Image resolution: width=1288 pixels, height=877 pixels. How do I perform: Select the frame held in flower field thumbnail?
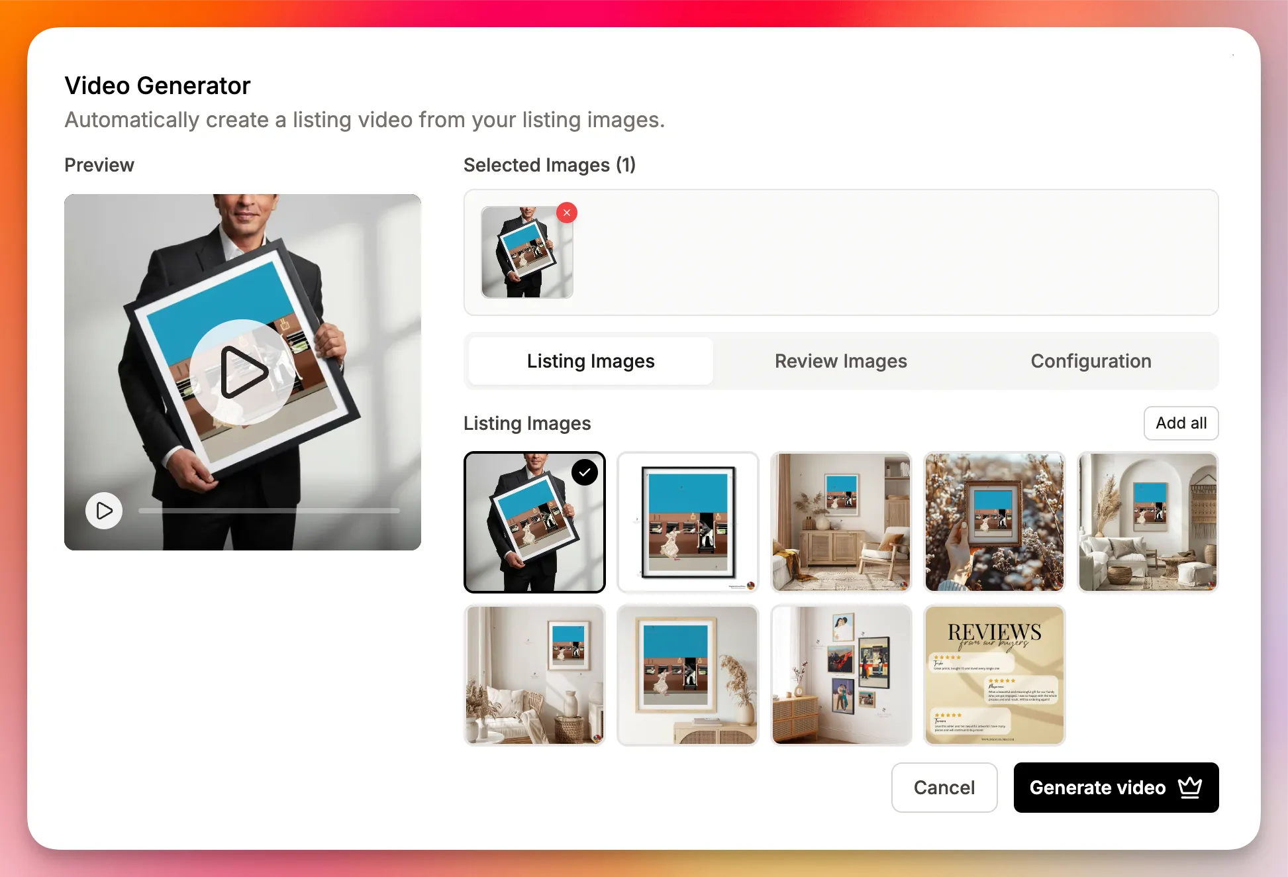point(994,523)
